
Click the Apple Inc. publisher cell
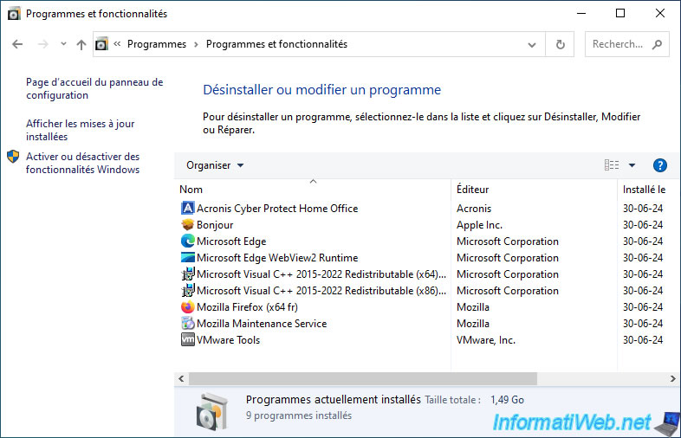coord(479,225)
